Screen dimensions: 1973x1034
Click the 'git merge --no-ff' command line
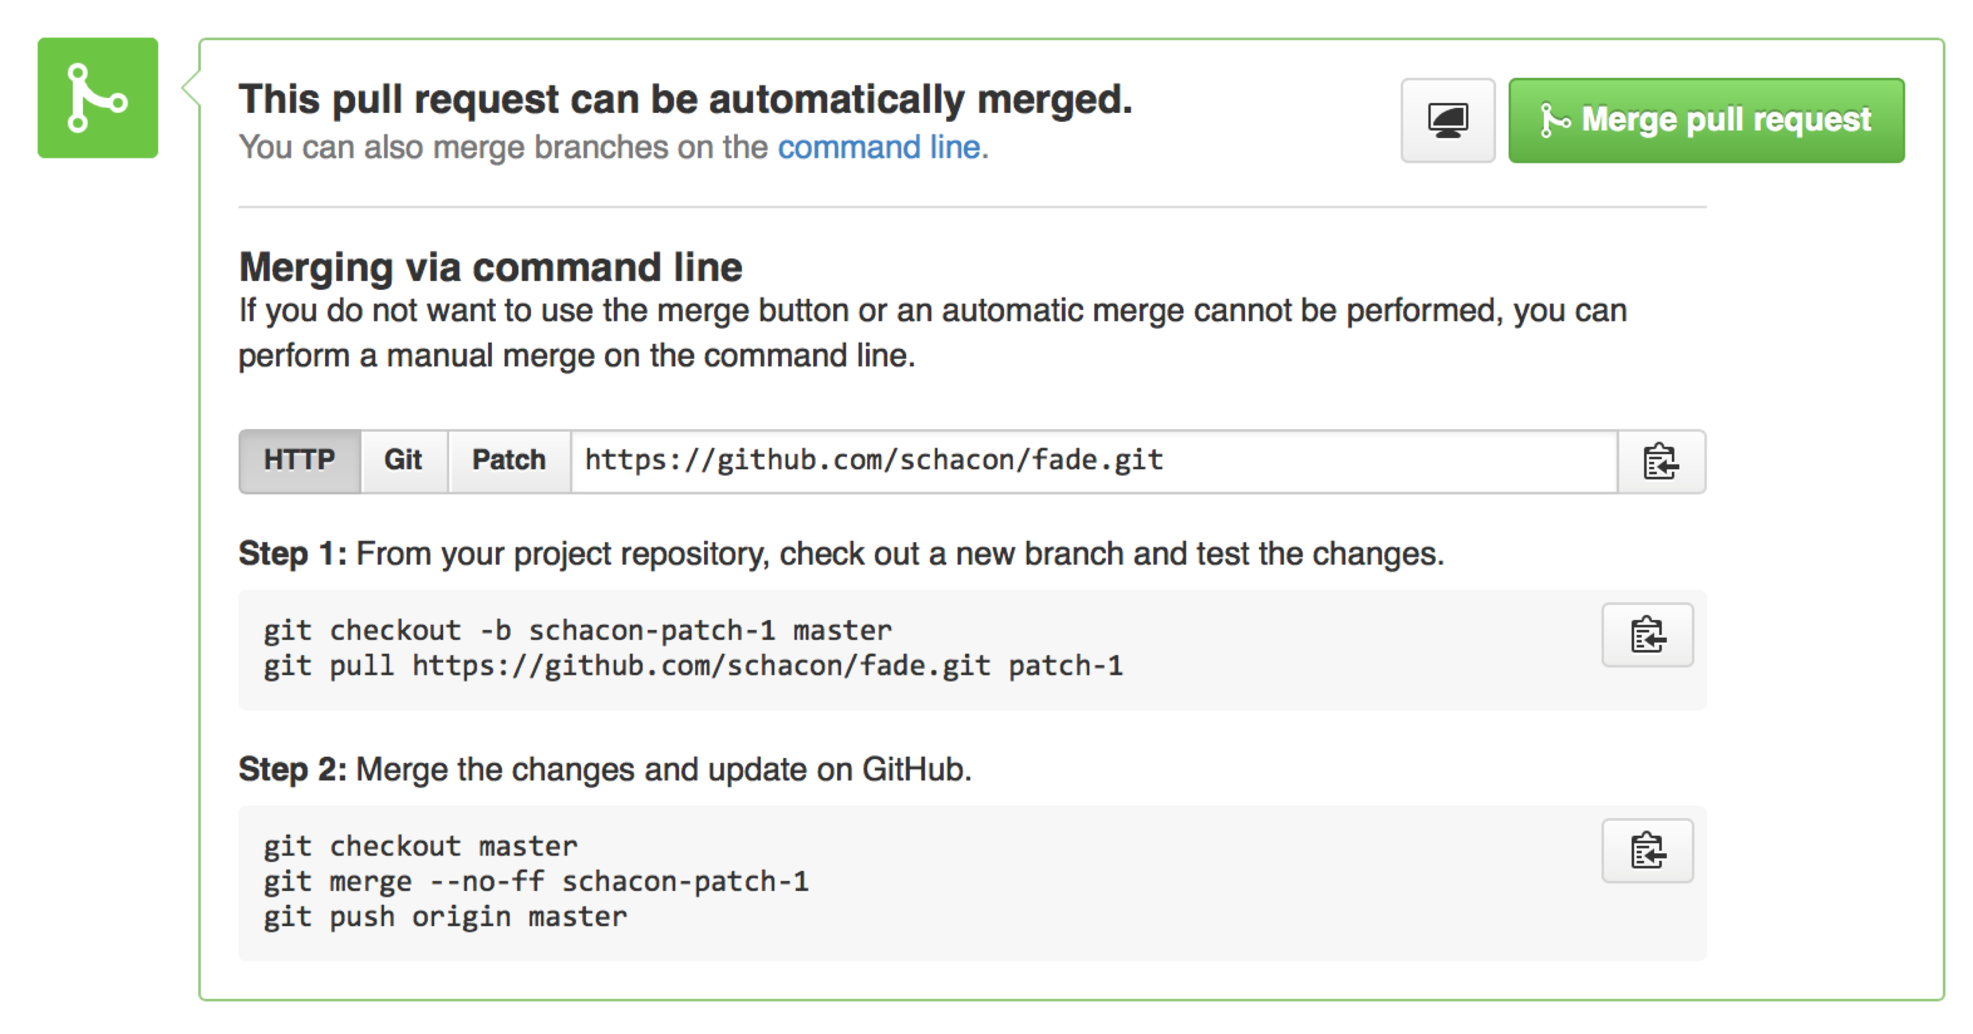pyautogui.click(x=536, y=882)
